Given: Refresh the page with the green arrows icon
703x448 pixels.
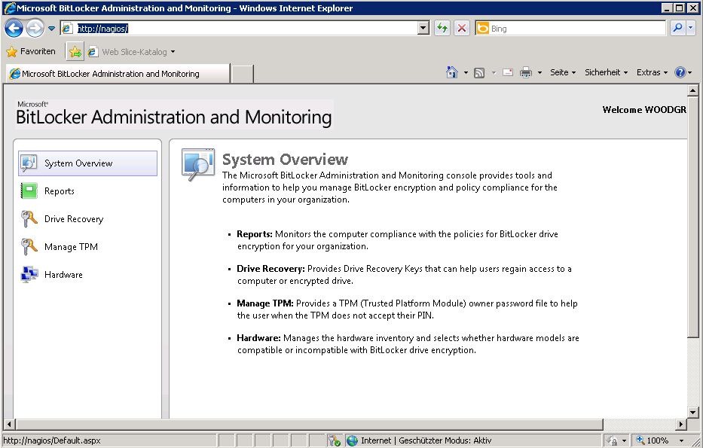Looking at the screenshot, I should [x=442, y=28].
